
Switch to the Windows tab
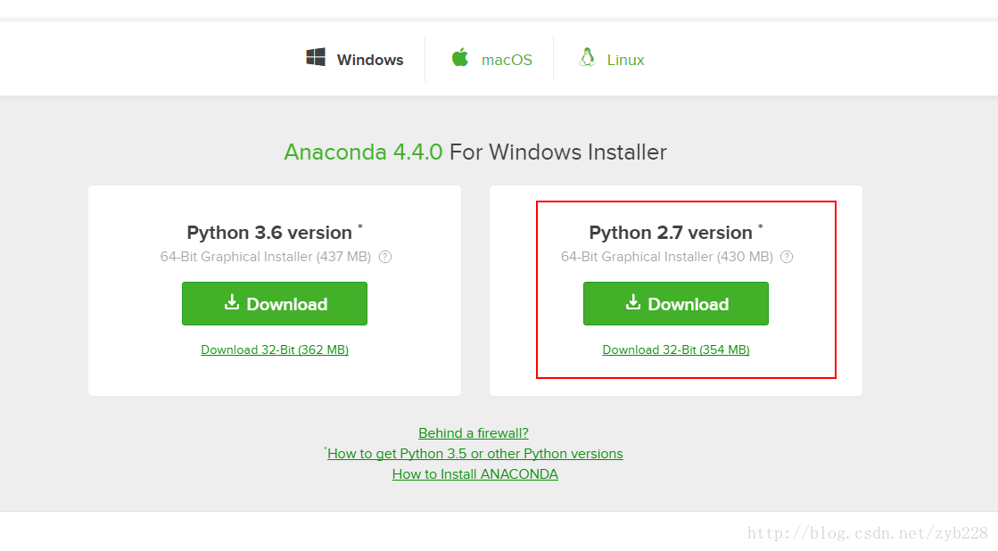(x=355, y=59)
